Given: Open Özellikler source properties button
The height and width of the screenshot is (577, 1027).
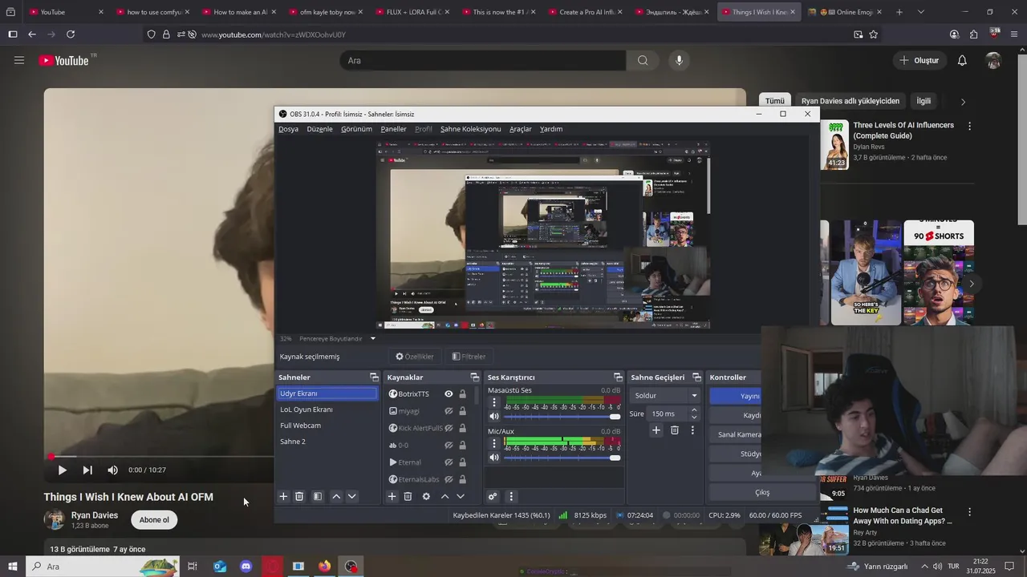Looking at the screenshot, I should tap(415, 357).
